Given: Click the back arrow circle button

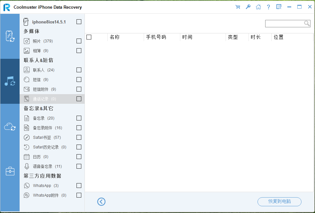Looking at the screenshot, I should pos(101,201).
